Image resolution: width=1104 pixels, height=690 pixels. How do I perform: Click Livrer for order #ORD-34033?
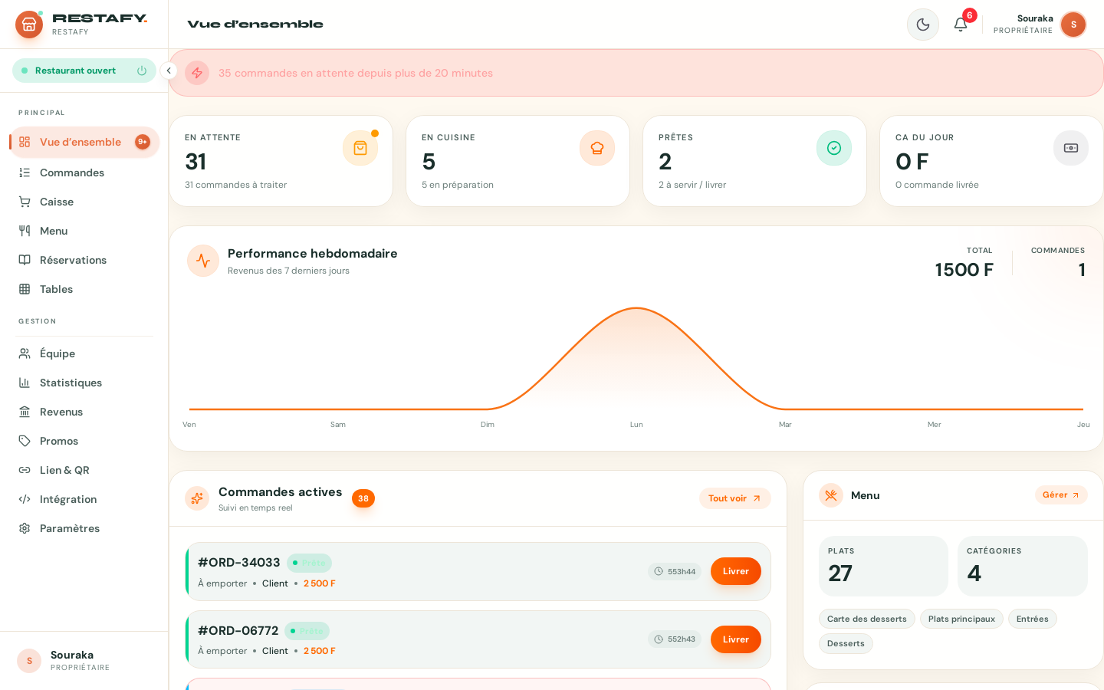point(736,571)
